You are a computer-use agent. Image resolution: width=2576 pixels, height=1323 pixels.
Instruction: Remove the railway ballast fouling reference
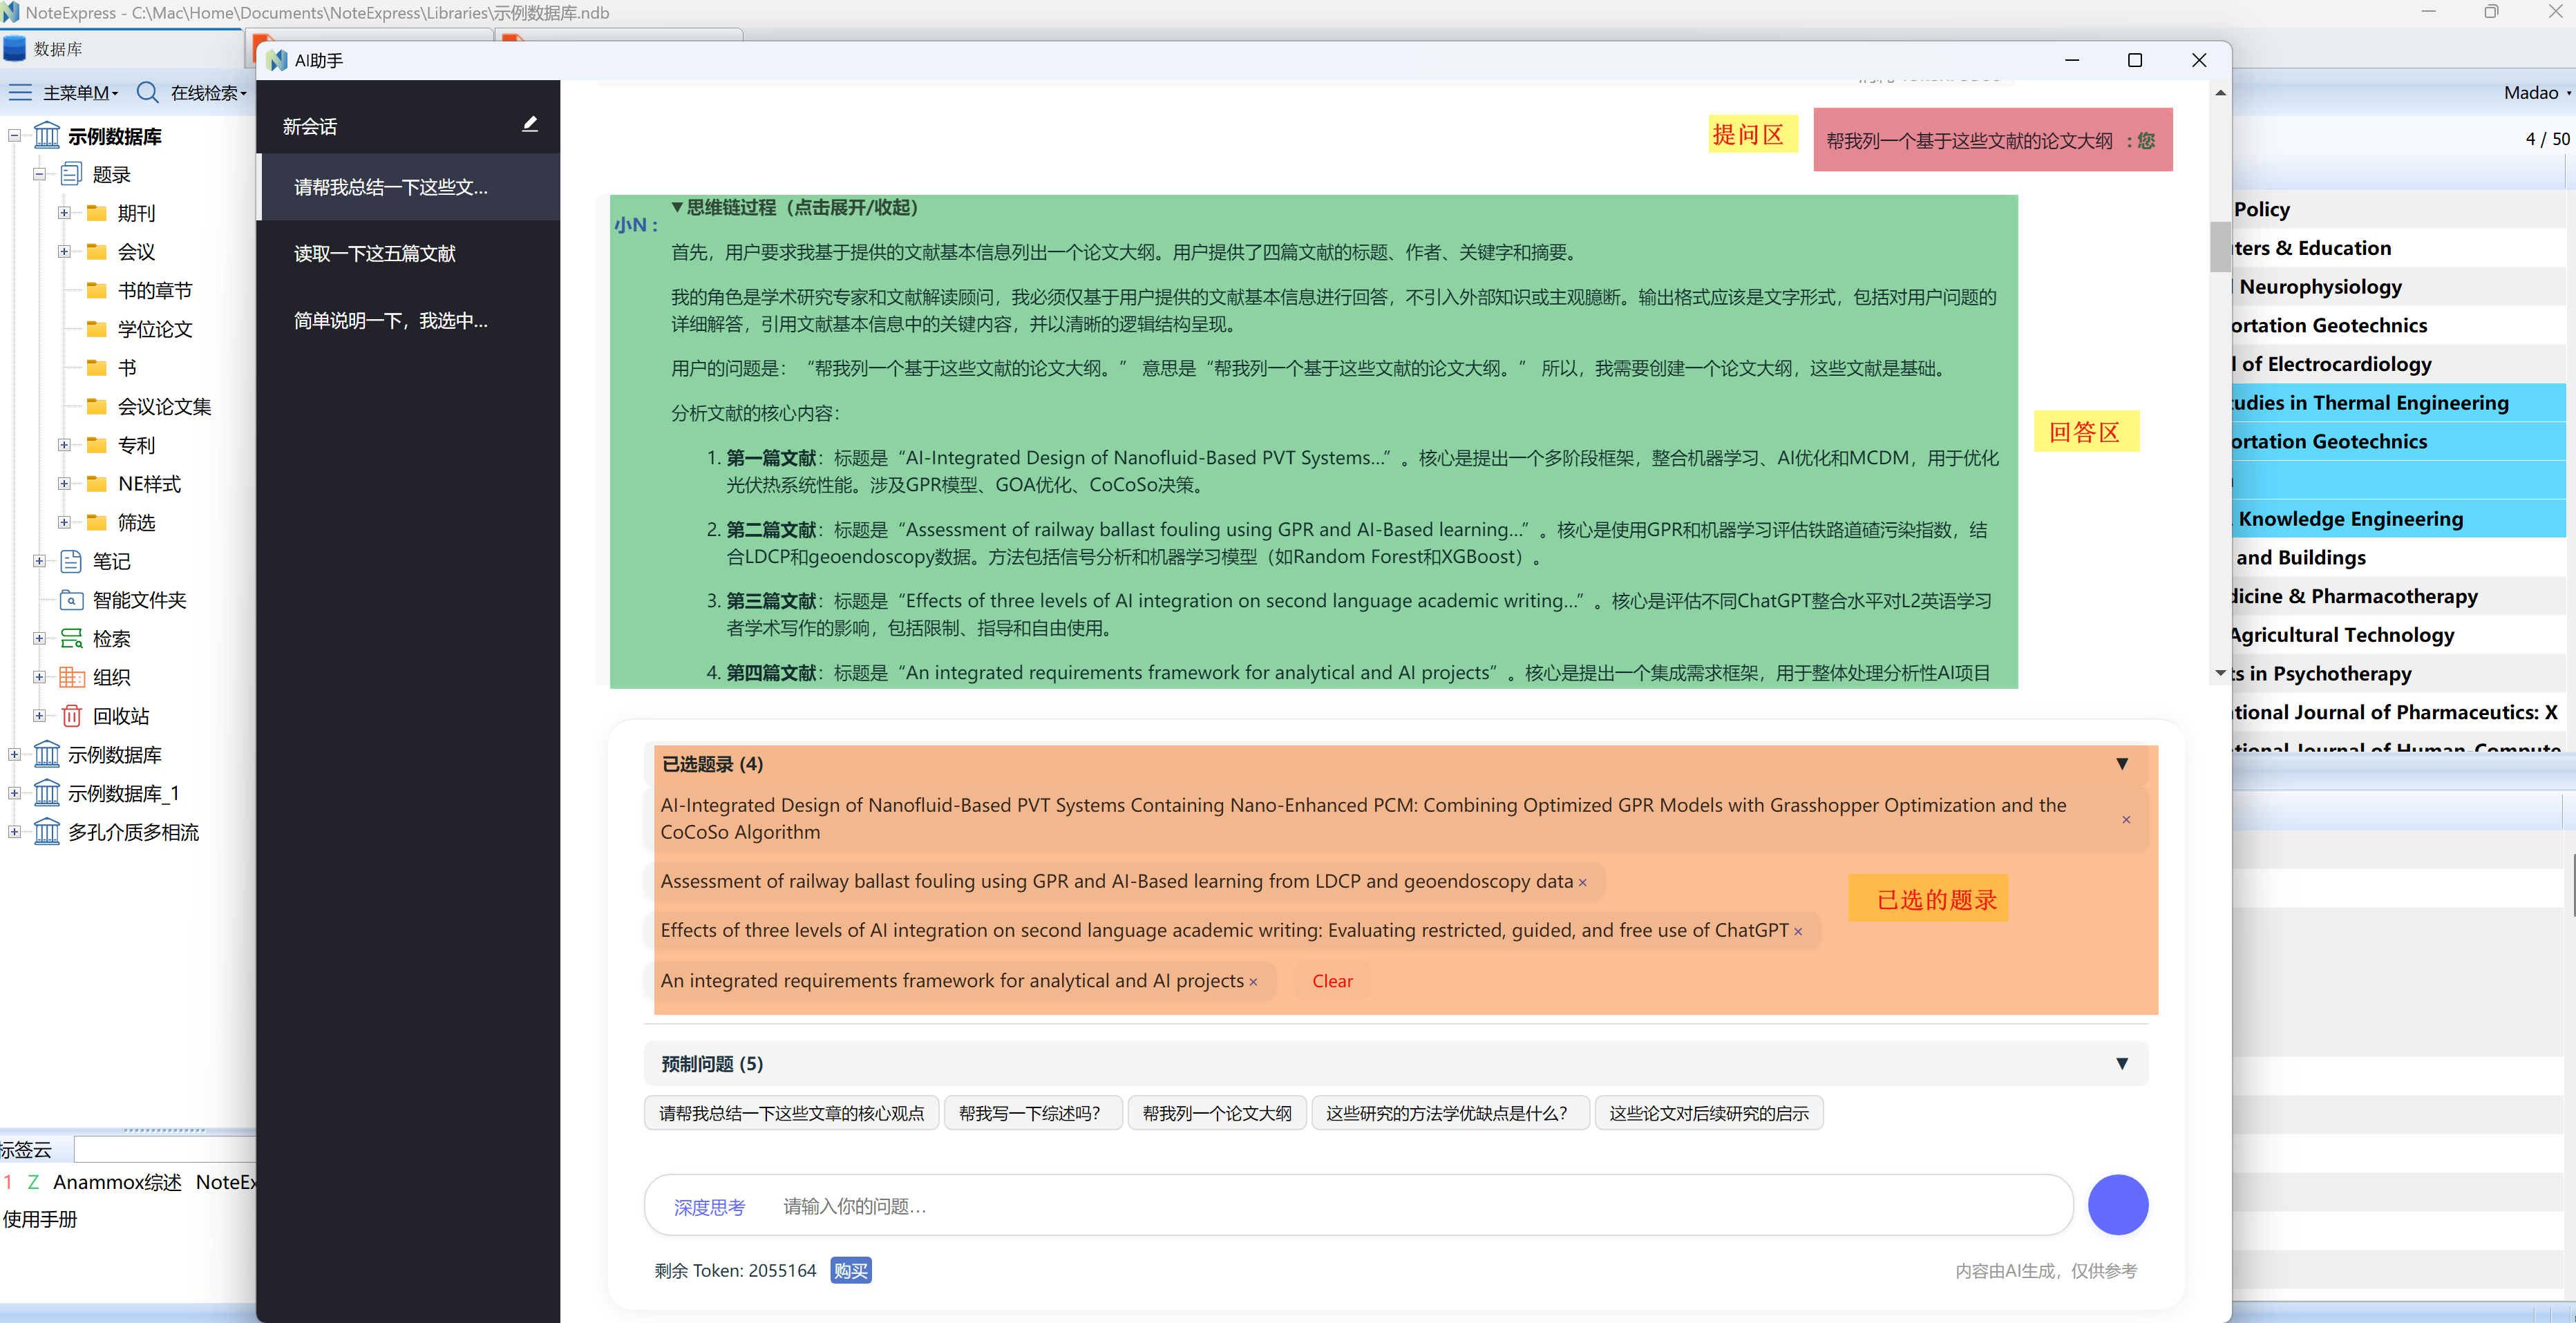click(x=1582, y=883)
